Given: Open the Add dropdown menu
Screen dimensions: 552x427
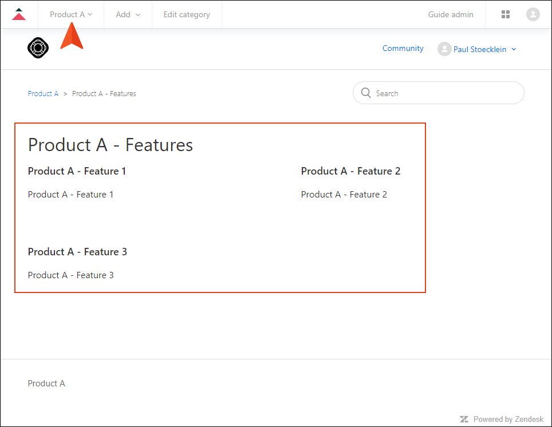Looking at the screenshot, I should 128,14.
